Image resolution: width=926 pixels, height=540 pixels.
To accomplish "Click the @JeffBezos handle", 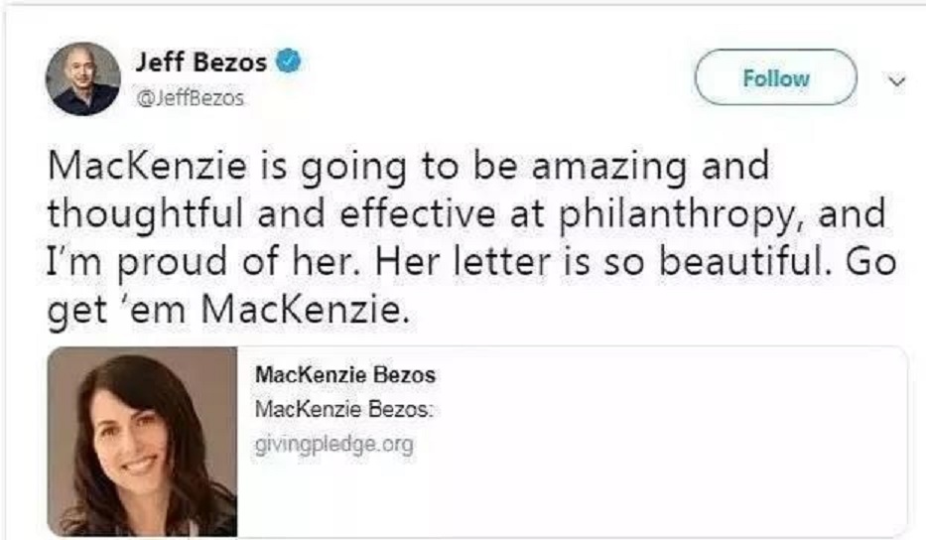I will click(190, 99).
